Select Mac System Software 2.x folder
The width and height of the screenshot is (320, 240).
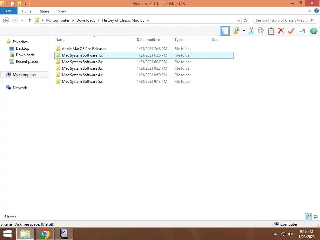pos(144,62)
